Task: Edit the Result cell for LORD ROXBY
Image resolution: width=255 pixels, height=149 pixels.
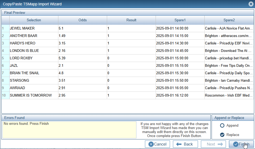Action: click(131, 58)
